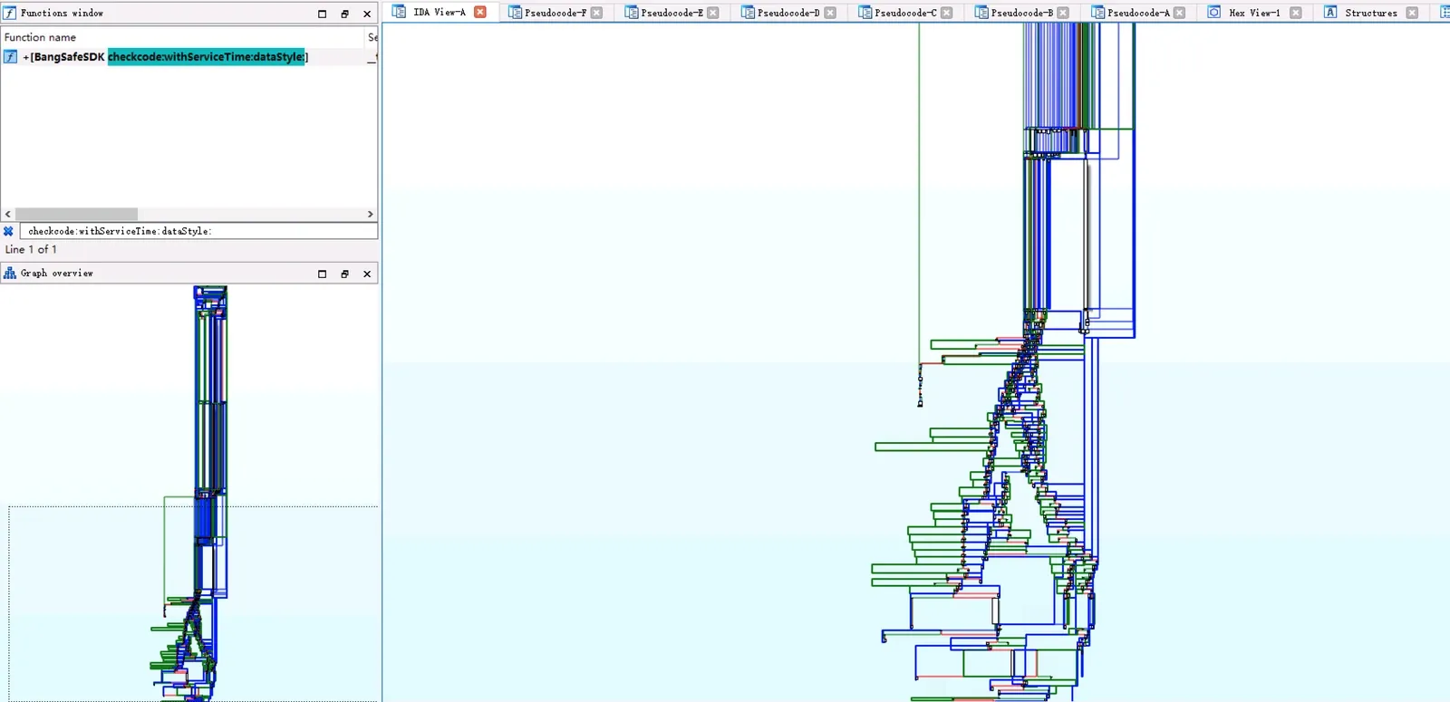
Task: Clear the function filter with the blue X
Action: 8,231
